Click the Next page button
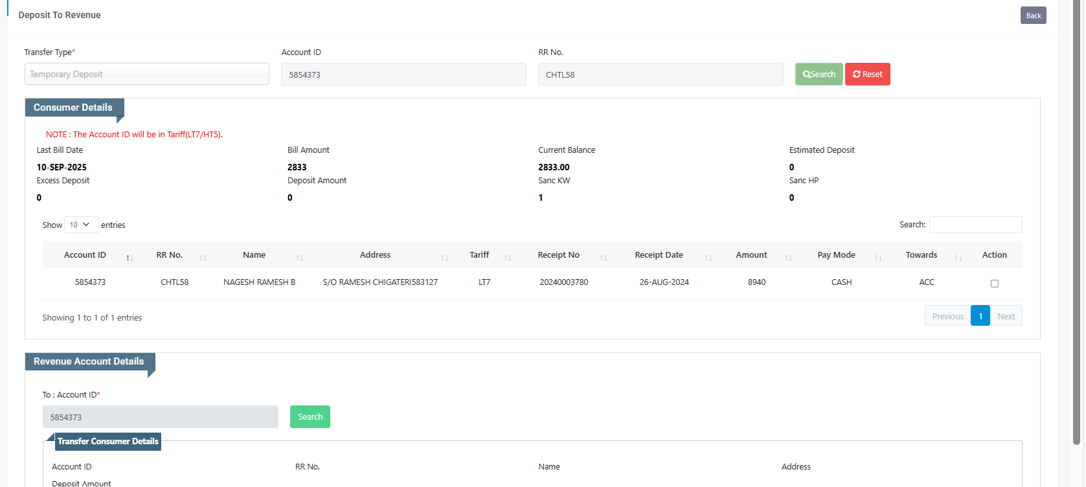1086x487 pixels. click(1006, 316)
